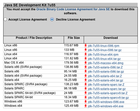Click the 179.56 MB file size value

pos(71,63)
